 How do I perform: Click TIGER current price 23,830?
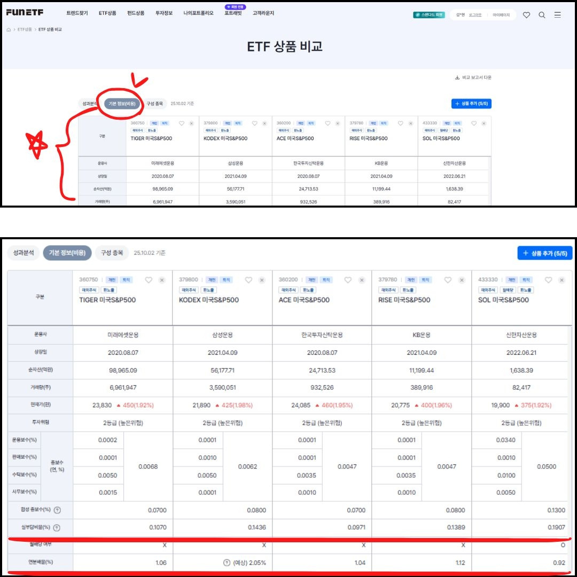click(x=102, y=405)
